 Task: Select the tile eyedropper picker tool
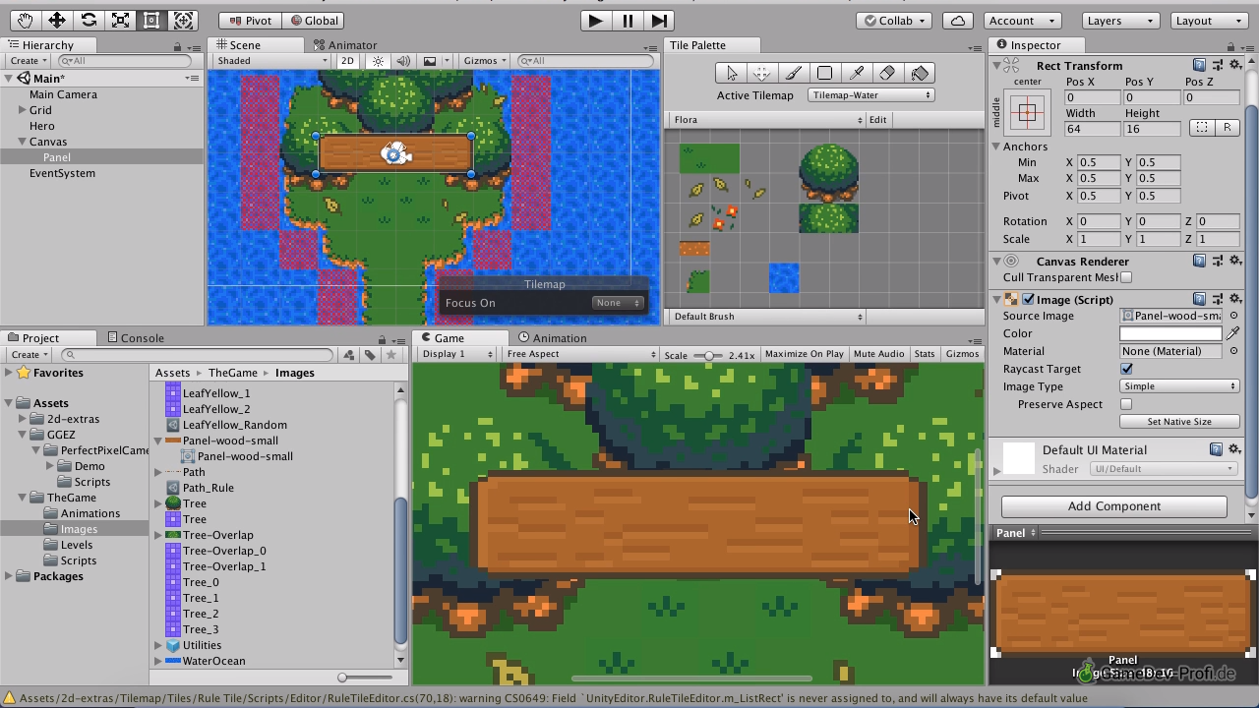[x=856, y=73]
